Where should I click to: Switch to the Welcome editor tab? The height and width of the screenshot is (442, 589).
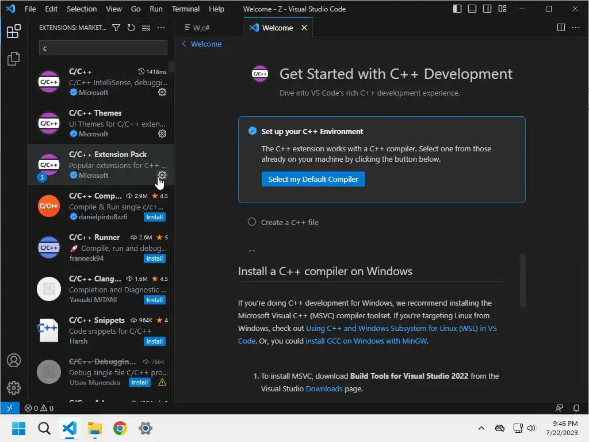(277, 28)
